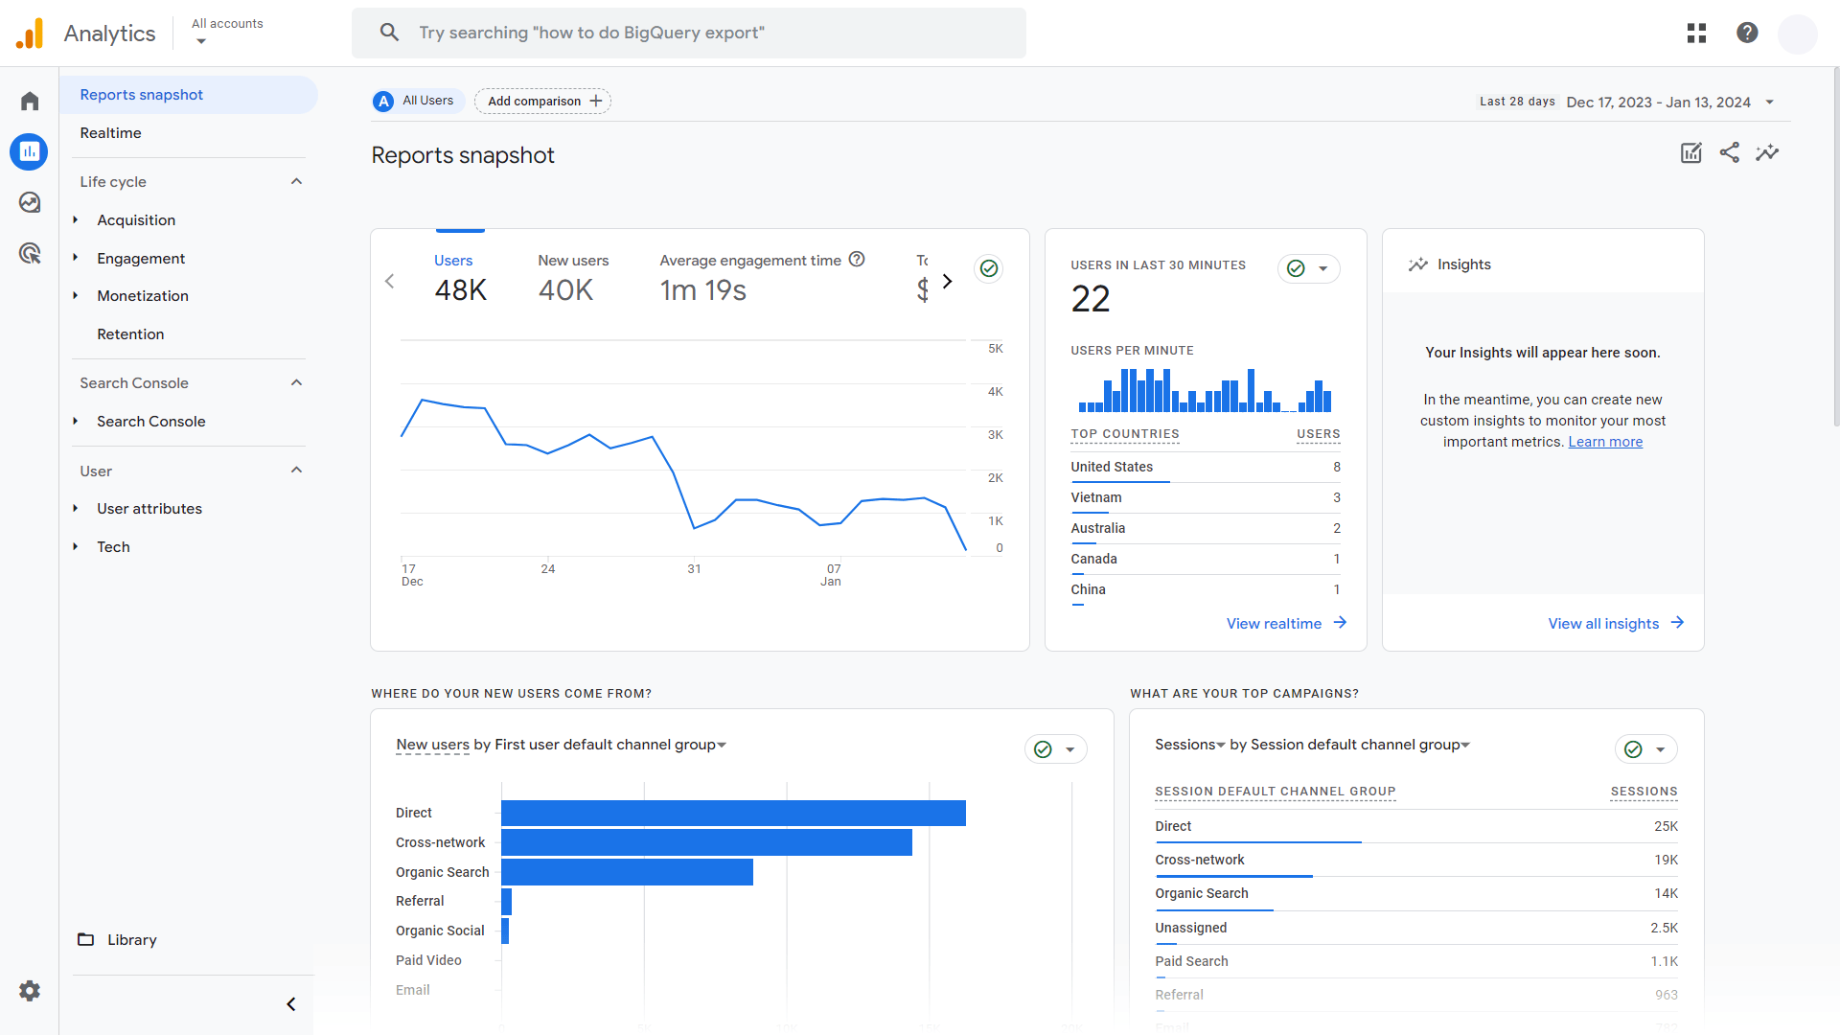Viewport: 1840px width, 1035px height.
Task: Toggle the data quality checkmark on Users chart
Action: tap(989, 268)
